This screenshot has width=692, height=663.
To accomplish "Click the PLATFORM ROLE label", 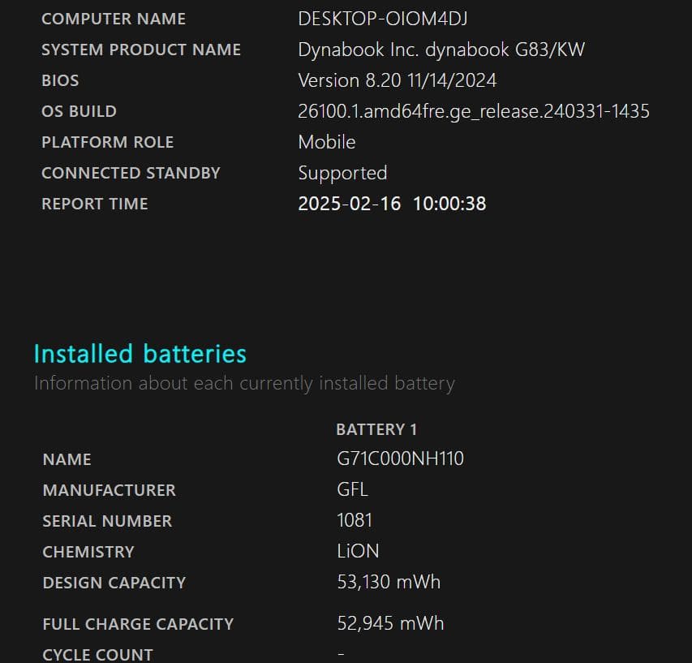I will [107, 142].
